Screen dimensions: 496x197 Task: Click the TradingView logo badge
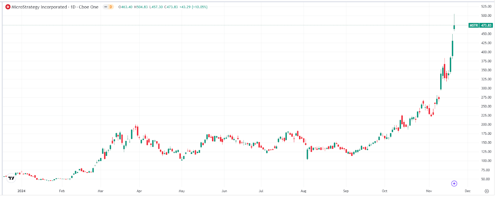(11, 178)
